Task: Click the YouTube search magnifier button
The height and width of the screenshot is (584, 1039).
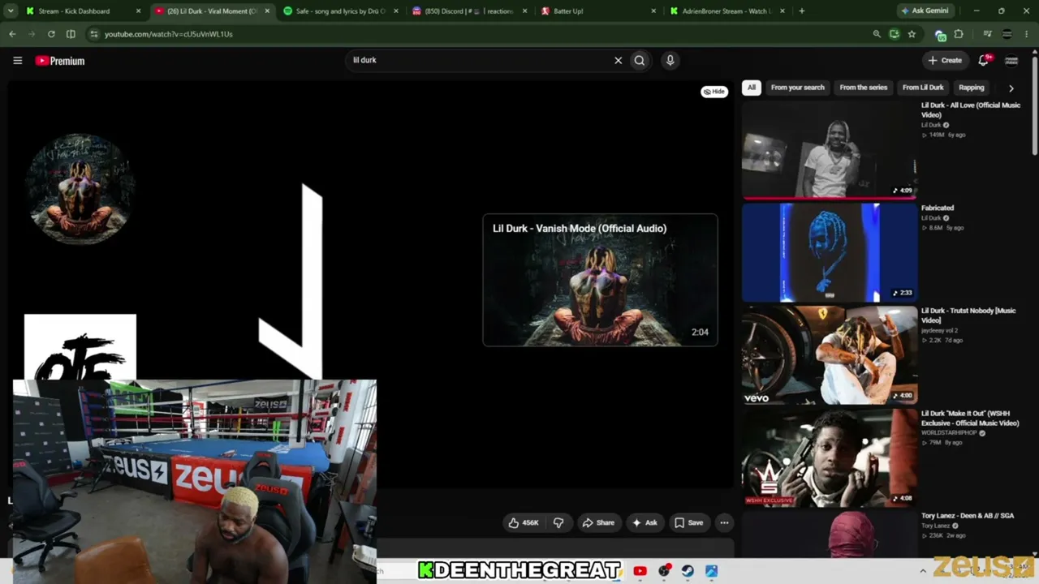Action: click(x=640, y=60)
